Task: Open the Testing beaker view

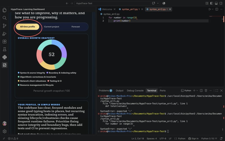Action: 4,49
